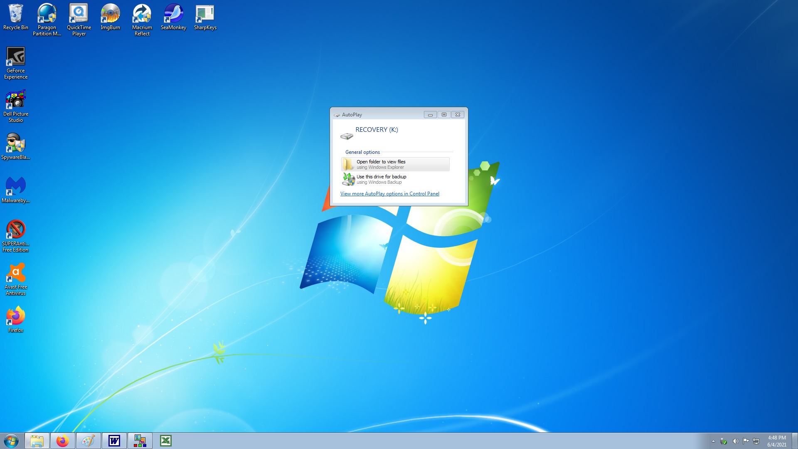
Task: Choose Open folder to view files option
Action: pyautogui.click(x=395, y=164)
